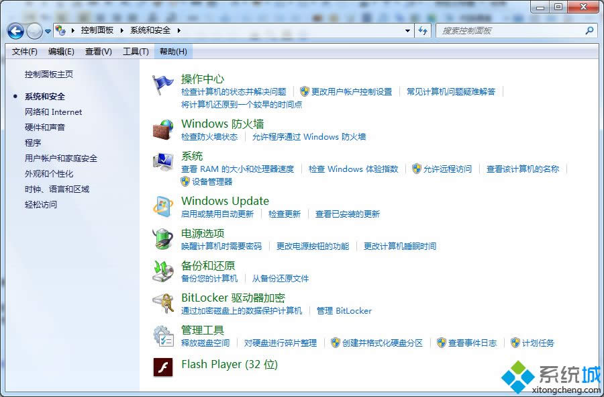Open 用户帐户和家庭安全 category

pyautogui.click(x=61, y=159)
